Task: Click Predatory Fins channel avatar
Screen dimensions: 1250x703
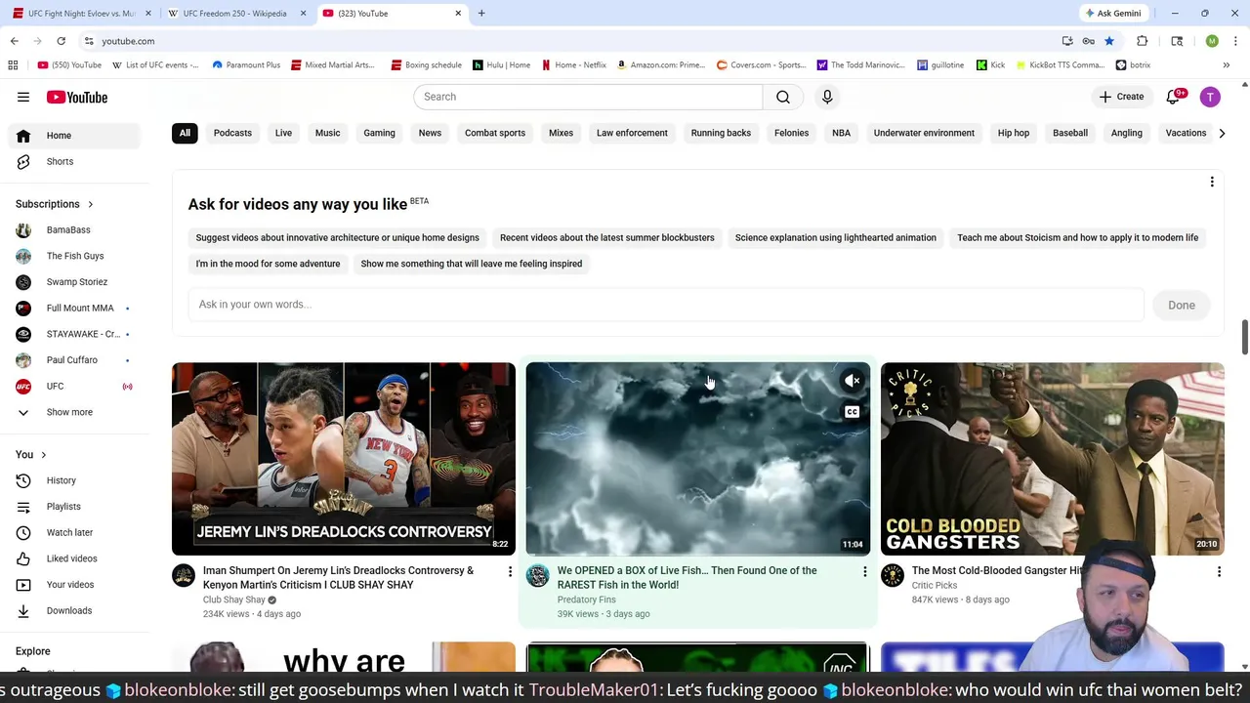Action: tap(538, 576)
